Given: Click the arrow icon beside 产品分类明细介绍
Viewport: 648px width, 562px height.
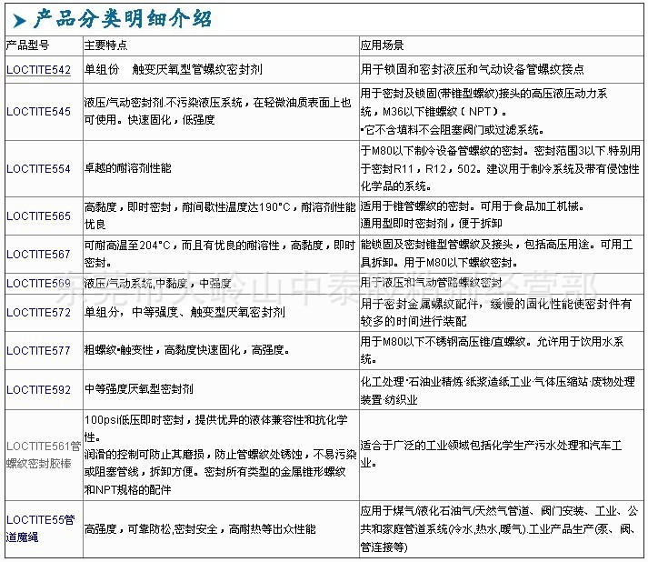Looking at the screenshot, I should click(19, 20).
